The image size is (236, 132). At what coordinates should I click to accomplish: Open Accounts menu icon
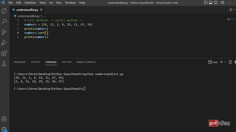pos(4,119)
